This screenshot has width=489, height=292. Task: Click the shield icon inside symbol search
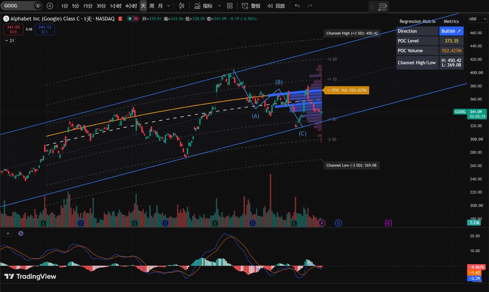point(38,6)
